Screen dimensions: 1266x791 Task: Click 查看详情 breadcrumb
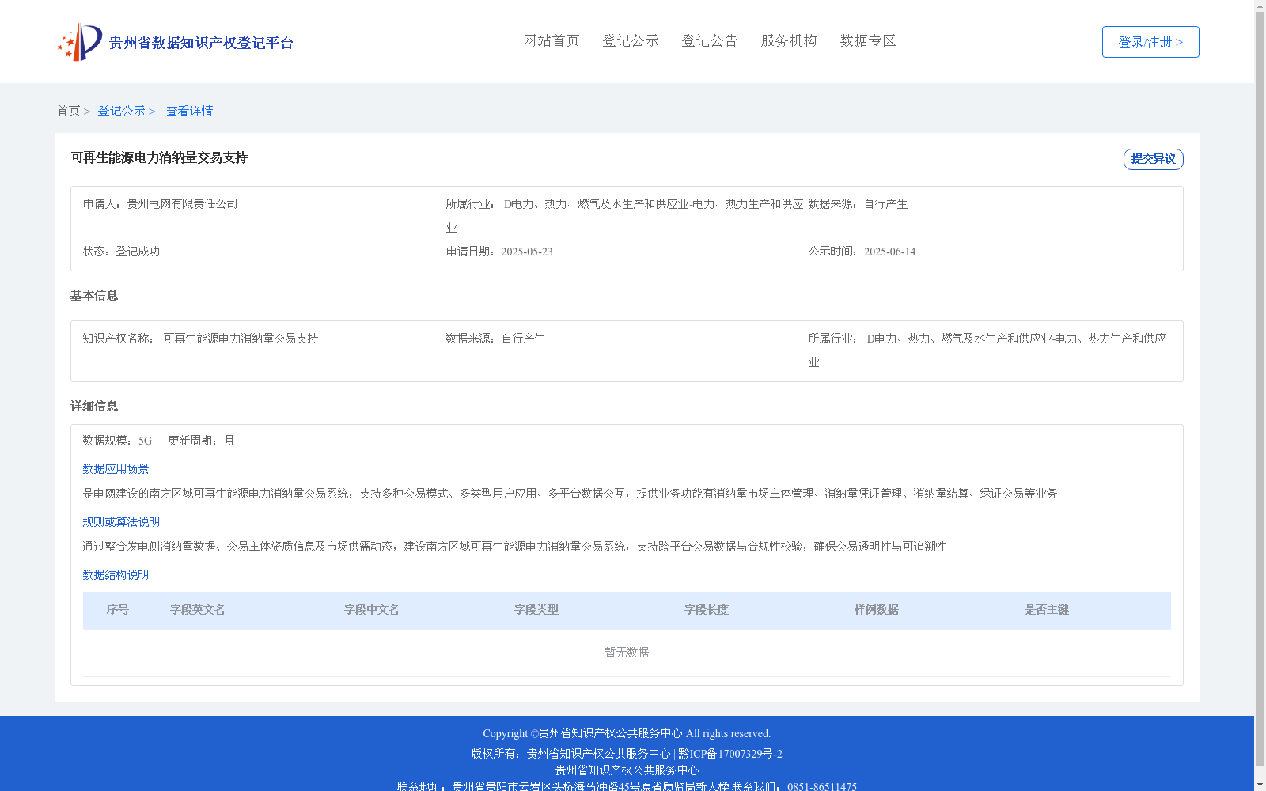[x=190, y=111]
